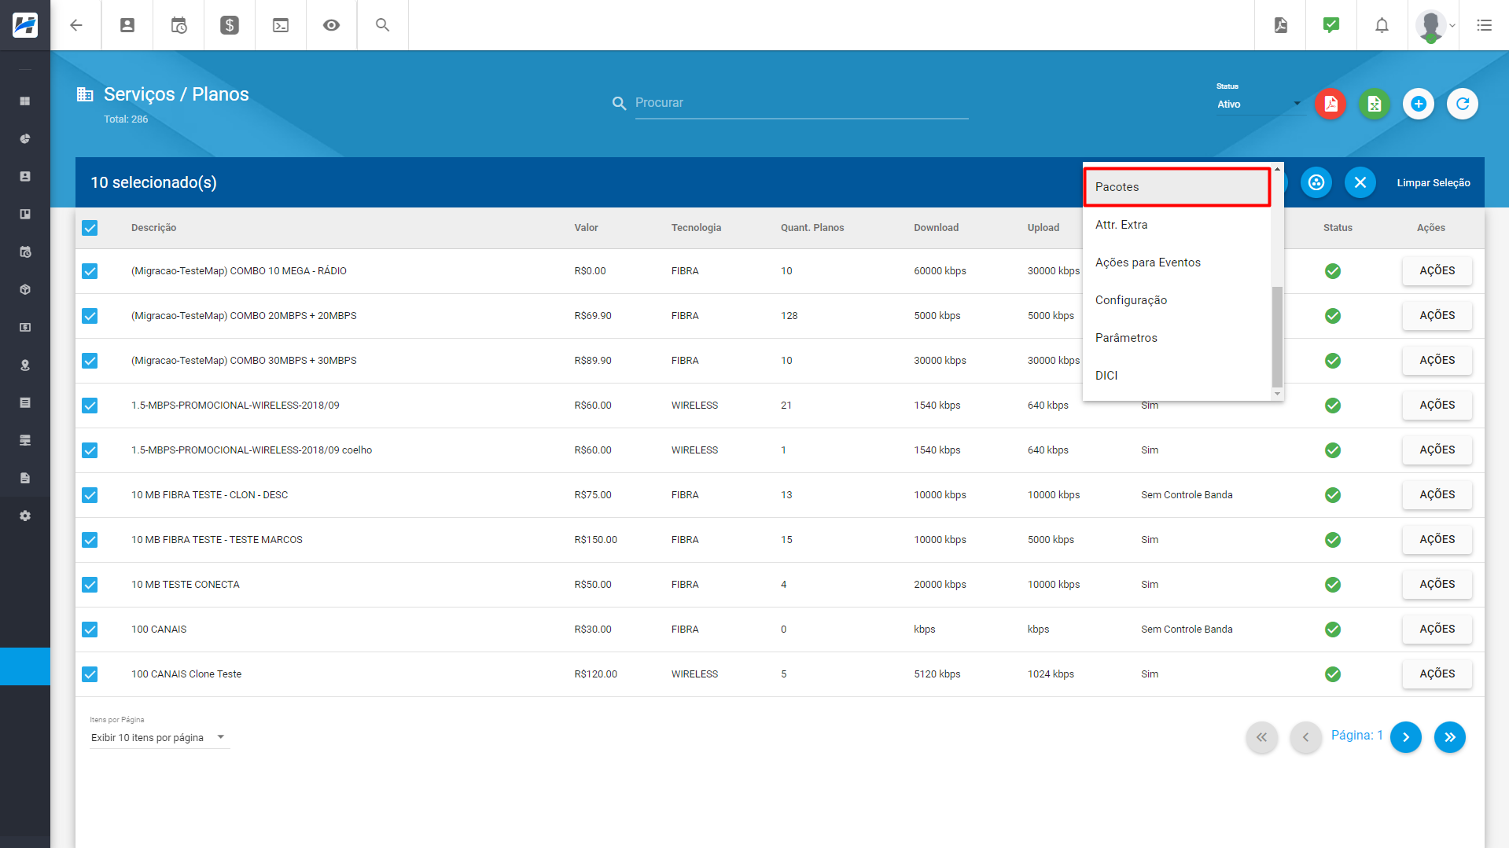
Task: Open the dollar sign finance icon
Action: [230, 25]
